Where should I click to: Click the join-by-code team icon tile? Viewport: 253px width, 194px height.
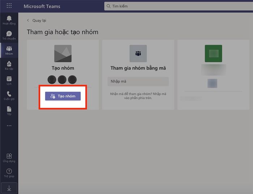pyautogui.click(x=138, y=54)
